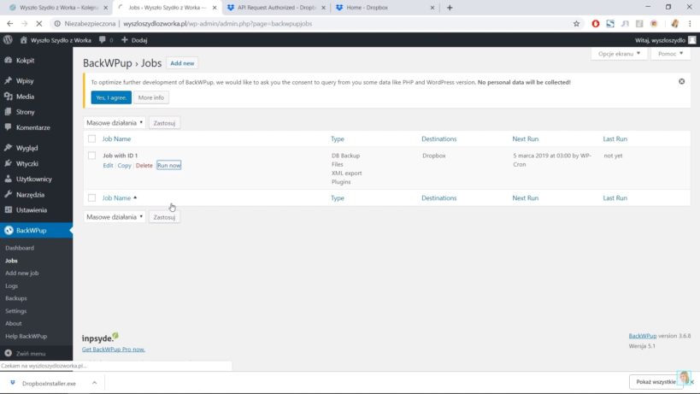Viewport: 700px width, 394px height.
Task: Click Yes, I agree button
Action: (x=111, y=97)
